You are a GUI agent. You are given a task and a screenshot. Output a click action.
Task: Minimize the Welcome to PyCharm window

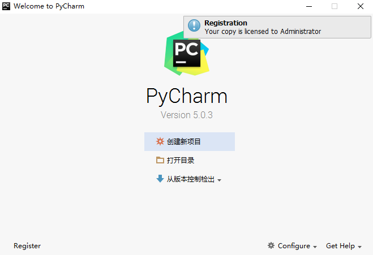[309, 6]
